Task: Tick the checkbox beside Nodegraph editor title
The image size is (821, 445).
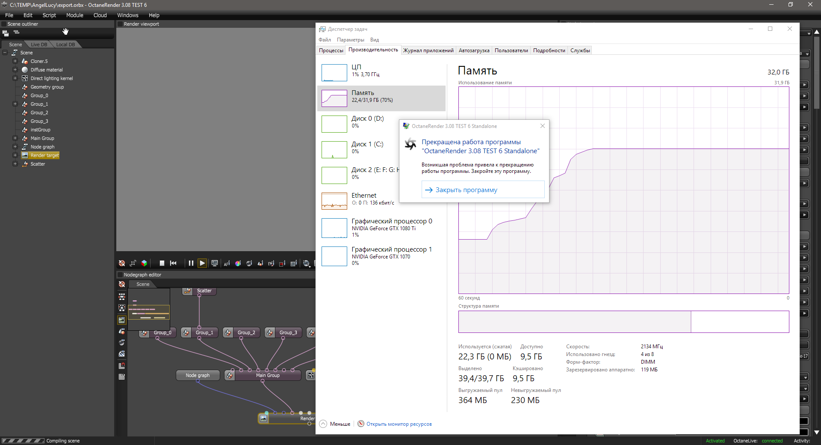Action: pos(120,275)
